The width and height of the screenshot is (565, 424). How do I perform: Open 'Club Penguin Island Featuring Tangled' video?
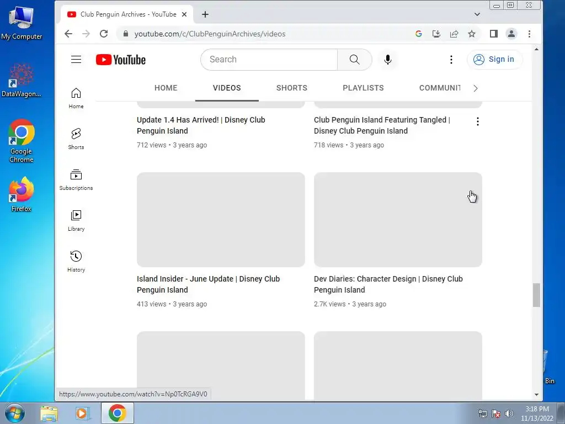(x=382, y=125)
